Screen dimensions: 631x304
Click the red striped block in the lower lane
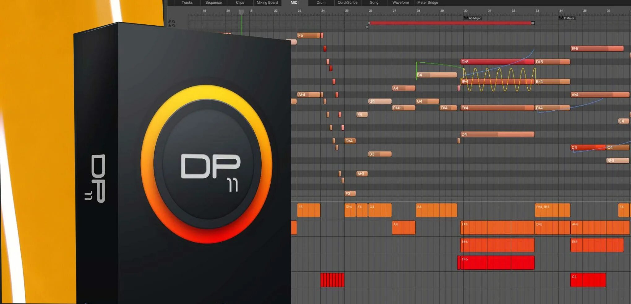point(333,280)
